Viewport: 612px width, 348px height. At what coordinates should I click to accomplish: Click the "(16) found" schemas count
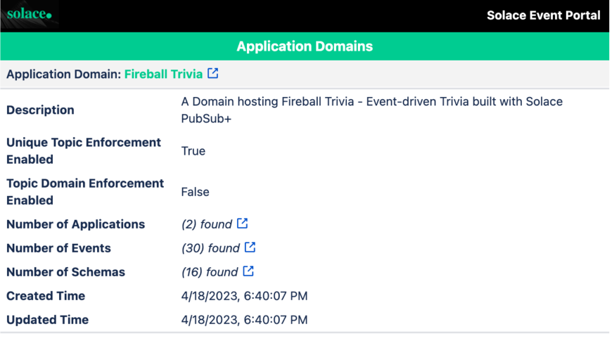210,272
